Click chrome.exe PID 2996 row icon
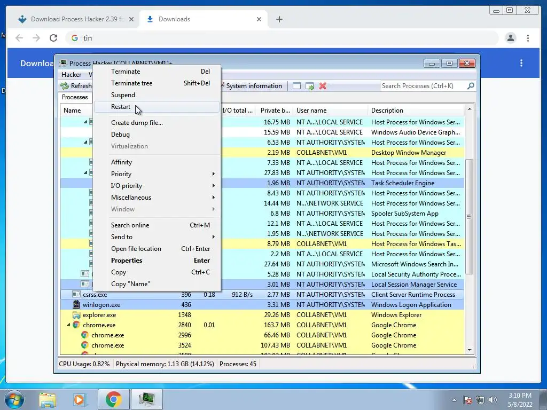The height and width of the screenshot is (410, 547). click(84, 335)
